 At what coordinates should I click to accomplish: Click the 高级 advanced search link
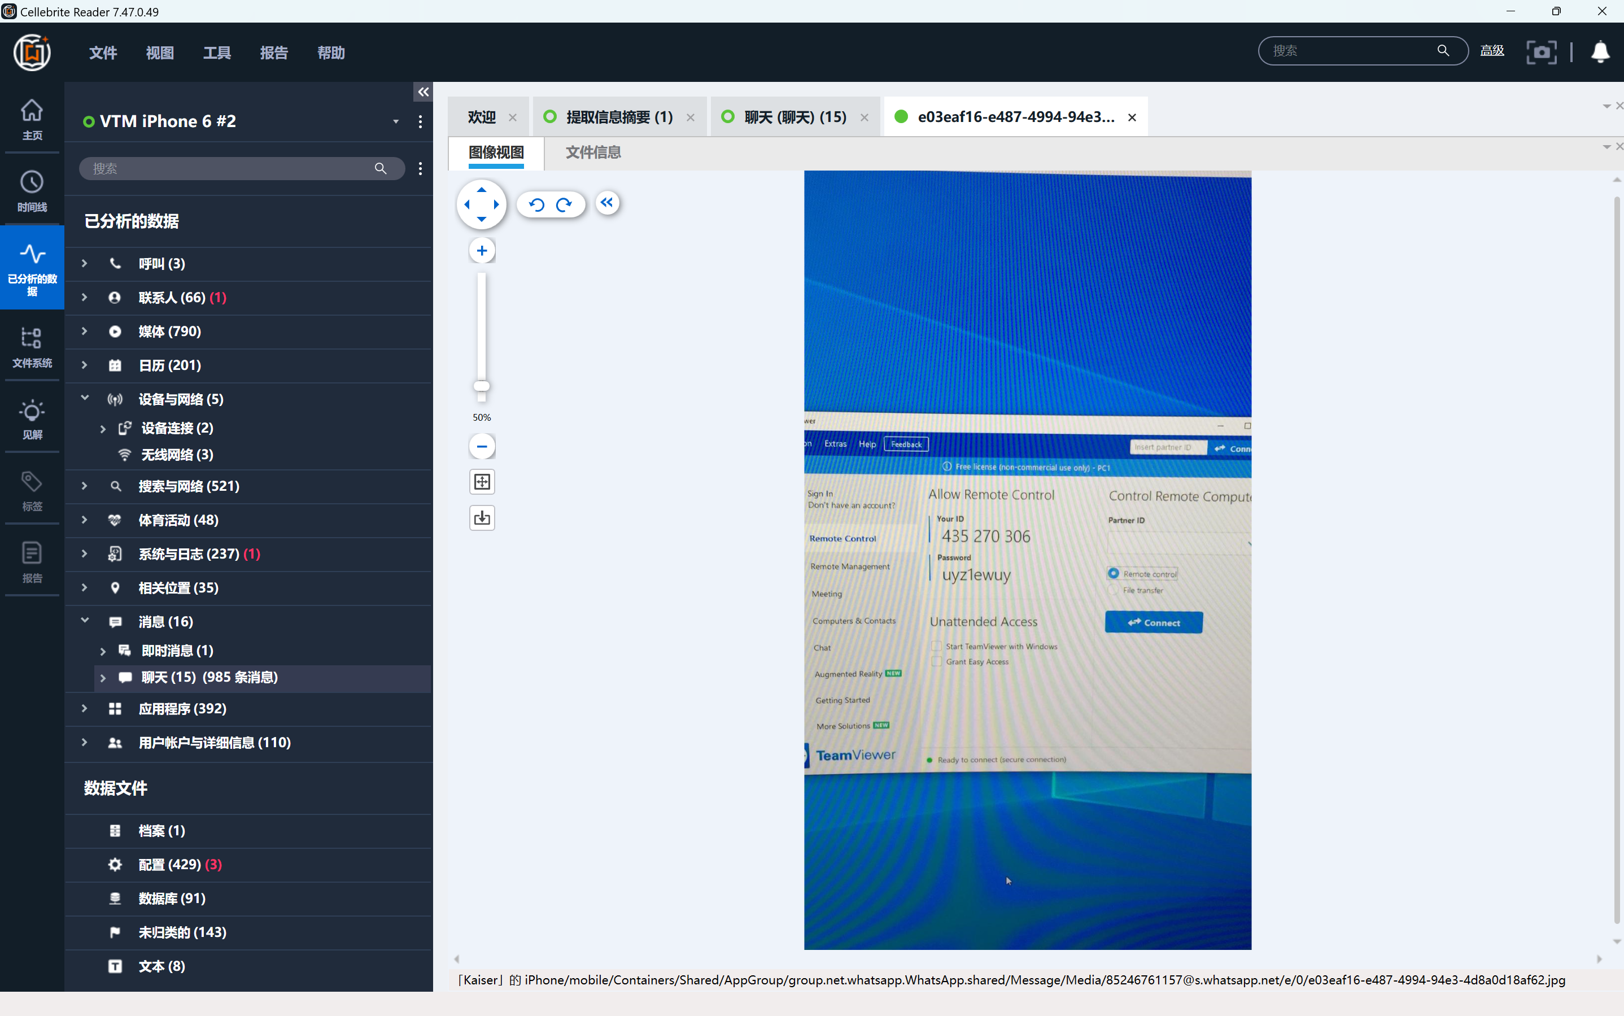[1492, 51]
